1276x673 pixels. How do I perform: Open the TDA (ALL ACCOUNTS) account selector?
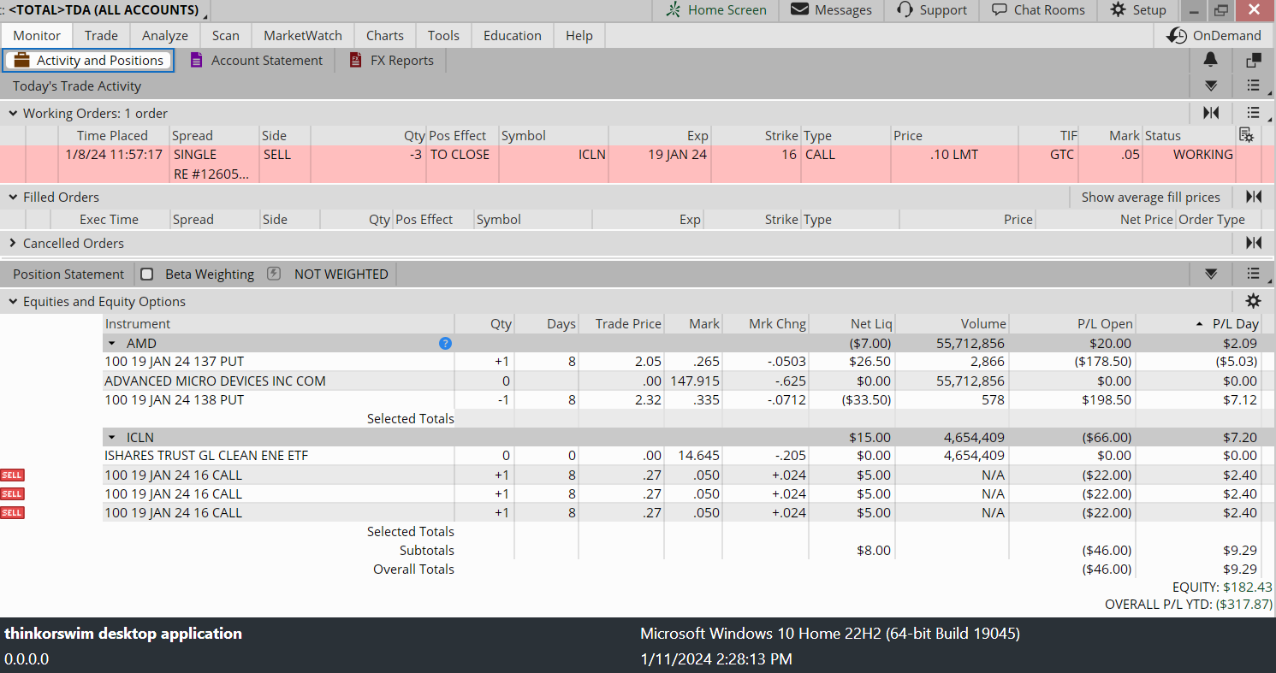click(x=106, y=10)
